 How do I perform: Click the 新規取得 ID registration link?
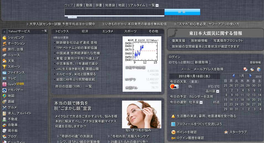click(x=201, y=62)
